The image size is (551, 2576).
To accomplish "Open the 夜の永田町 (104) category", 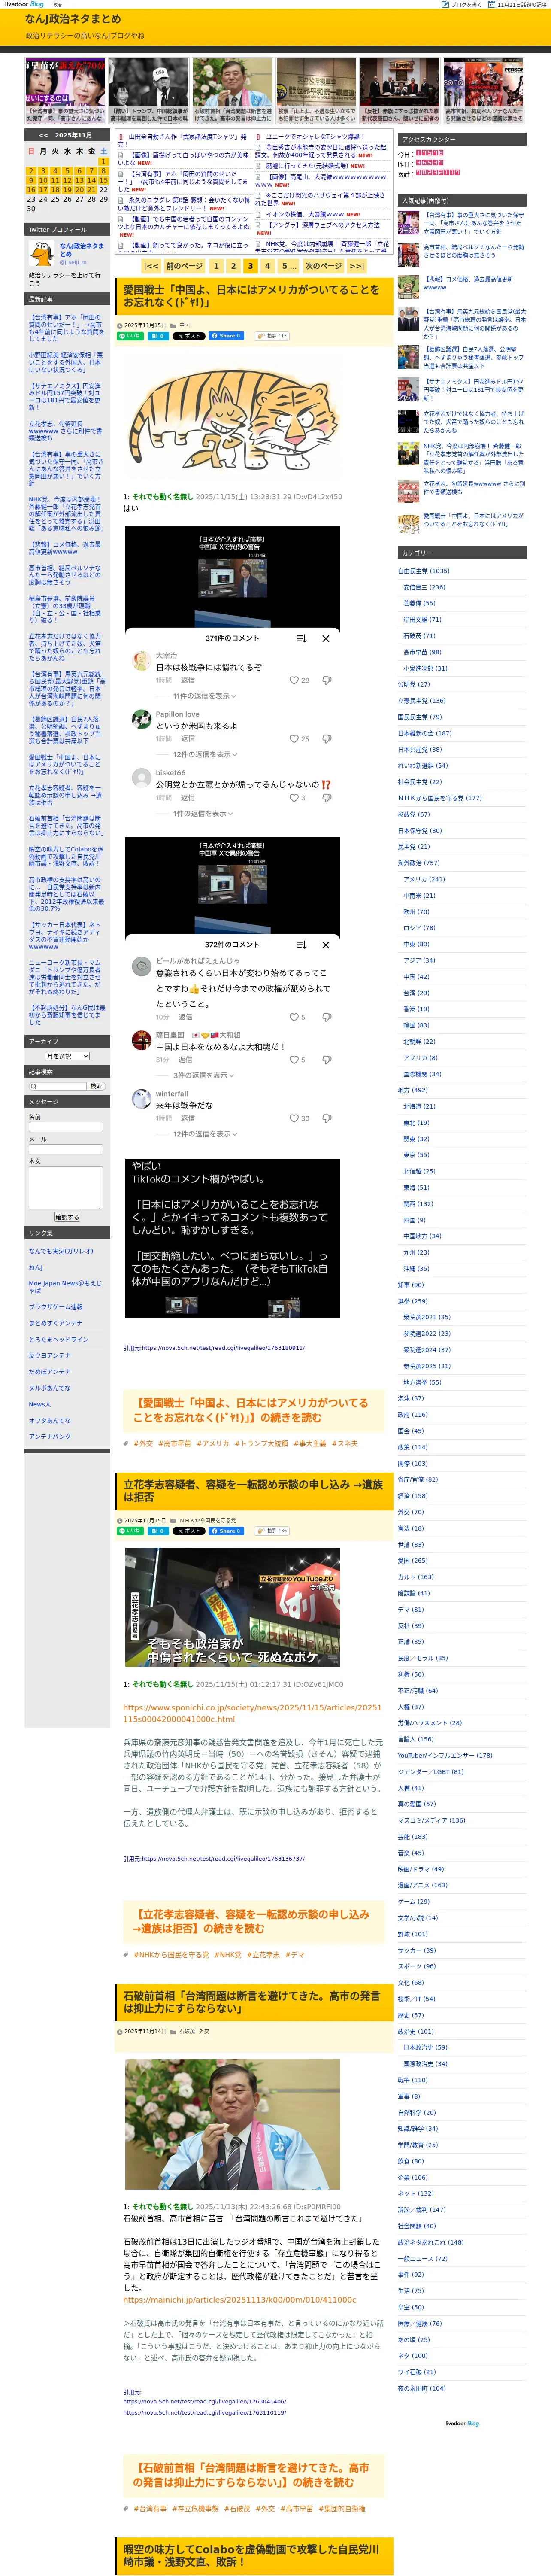I will point(422,2388).
